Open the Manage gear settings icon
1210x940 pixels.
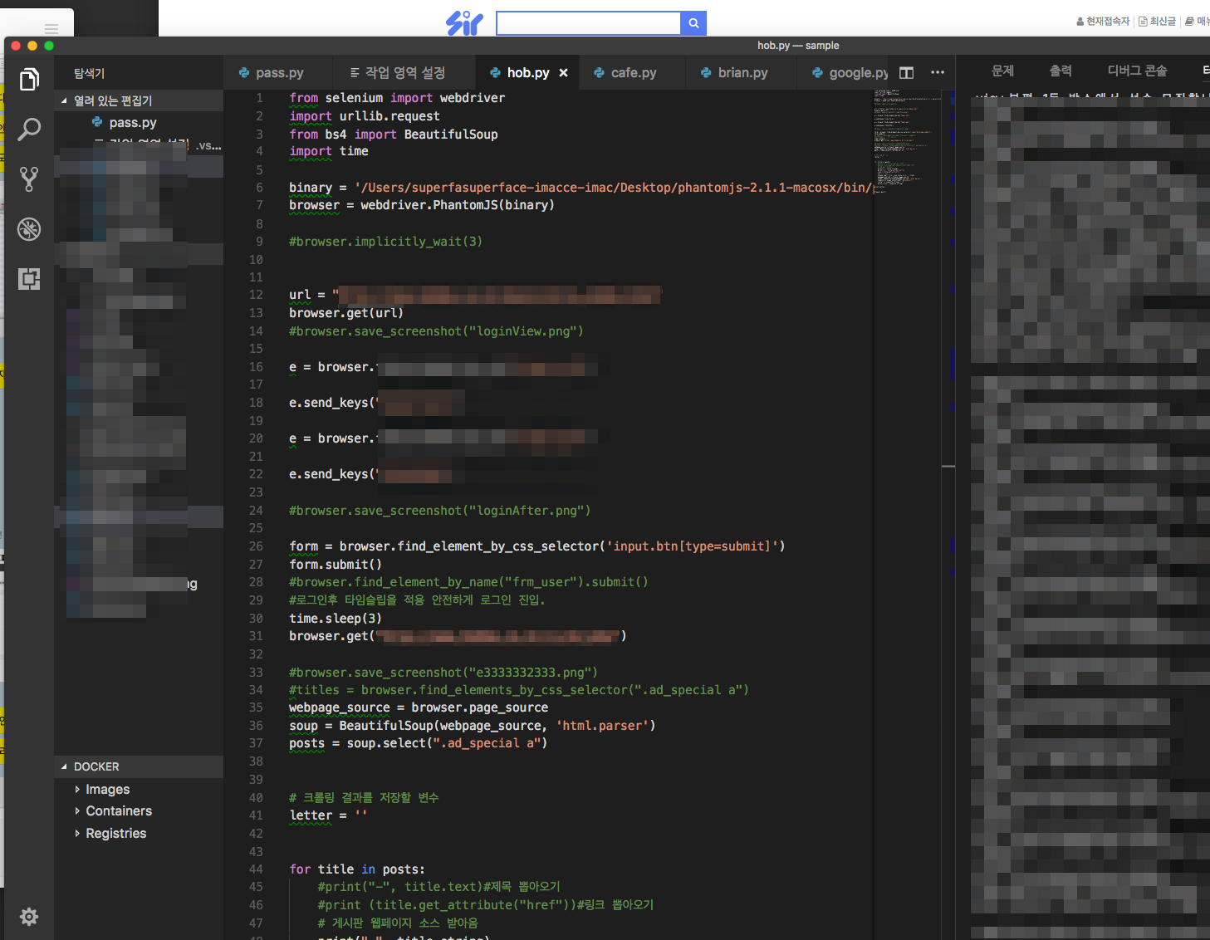(x=29, y=916)
